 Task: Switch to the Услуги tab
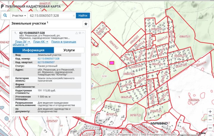pyautogui.click(x=69, y=50)
